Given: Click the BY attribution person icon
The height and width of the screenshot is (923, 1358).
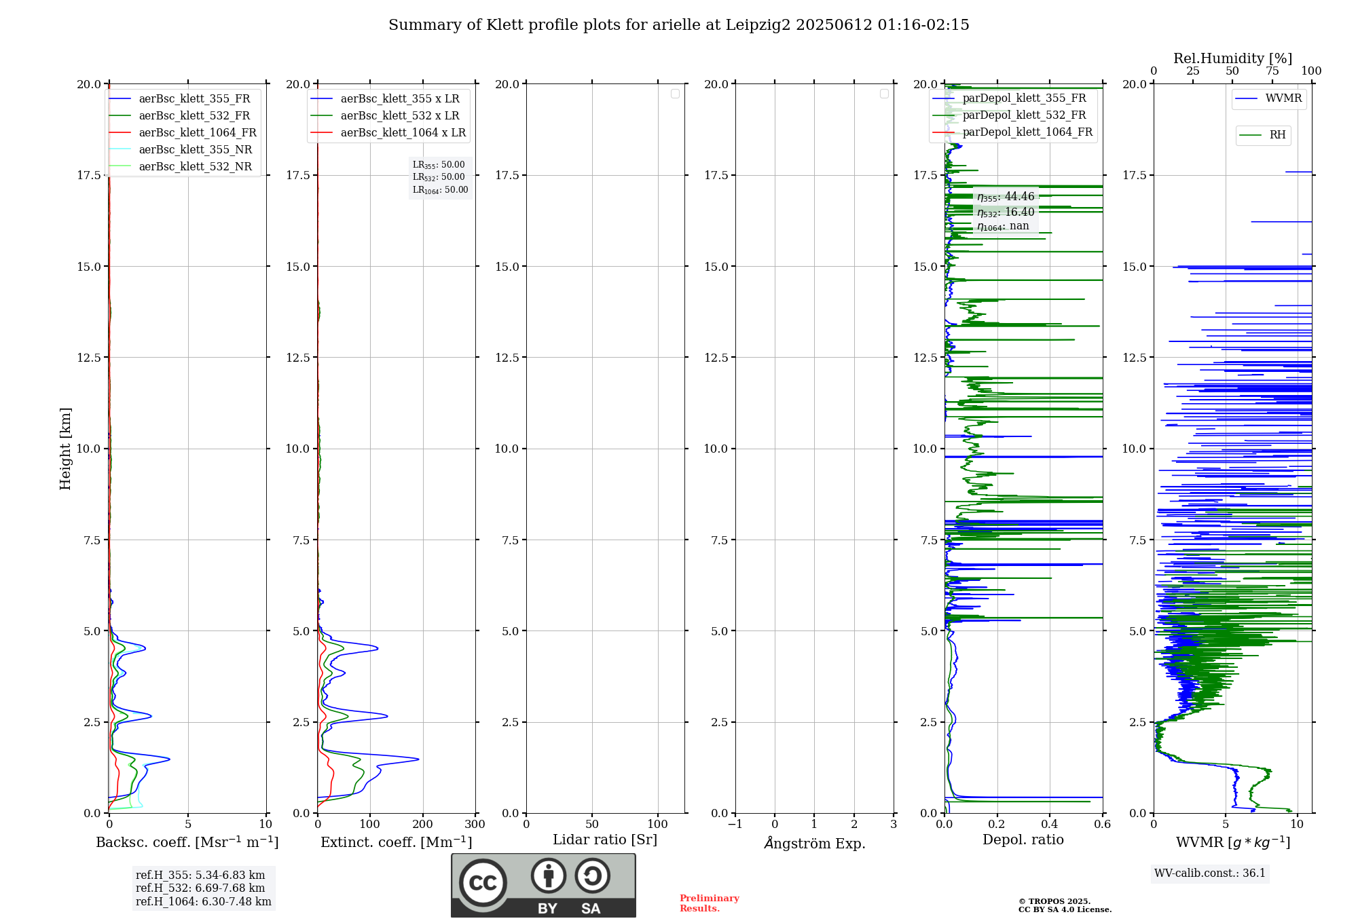Looking at the screenshot, I should click(x=548, y=875).
